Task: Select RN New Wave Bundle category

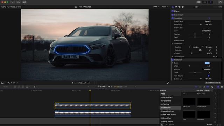Action: [168, 114]
